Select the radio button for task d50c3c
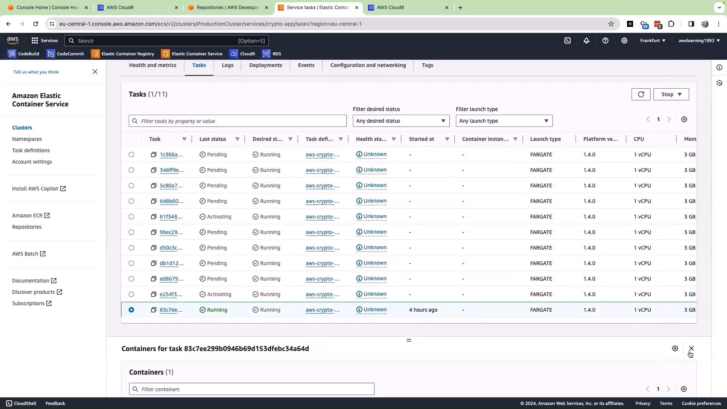This screenshot has height=409, width=727. pos(131,248)
